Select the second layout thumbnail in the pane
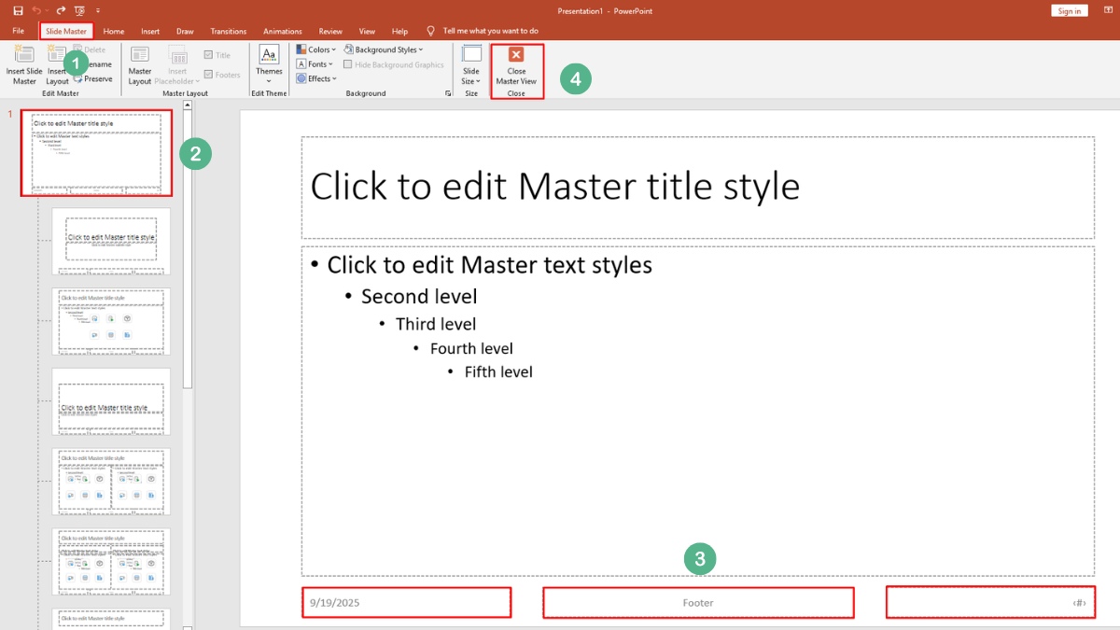This screenshot has width=1120, height=630. 111,240
